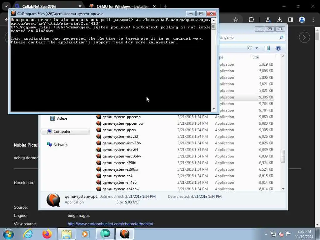Image resolution: width=320 pixels, height=240 pixels.
Task: Open the clock showing 8:36 PM
Action: pos(304,234)
